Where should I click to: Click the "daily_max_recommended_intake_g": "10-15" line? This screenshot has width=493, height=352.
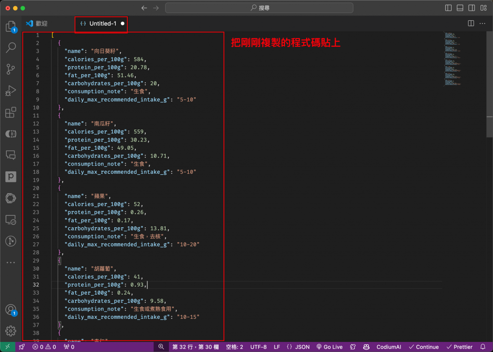tap(132, 317)
